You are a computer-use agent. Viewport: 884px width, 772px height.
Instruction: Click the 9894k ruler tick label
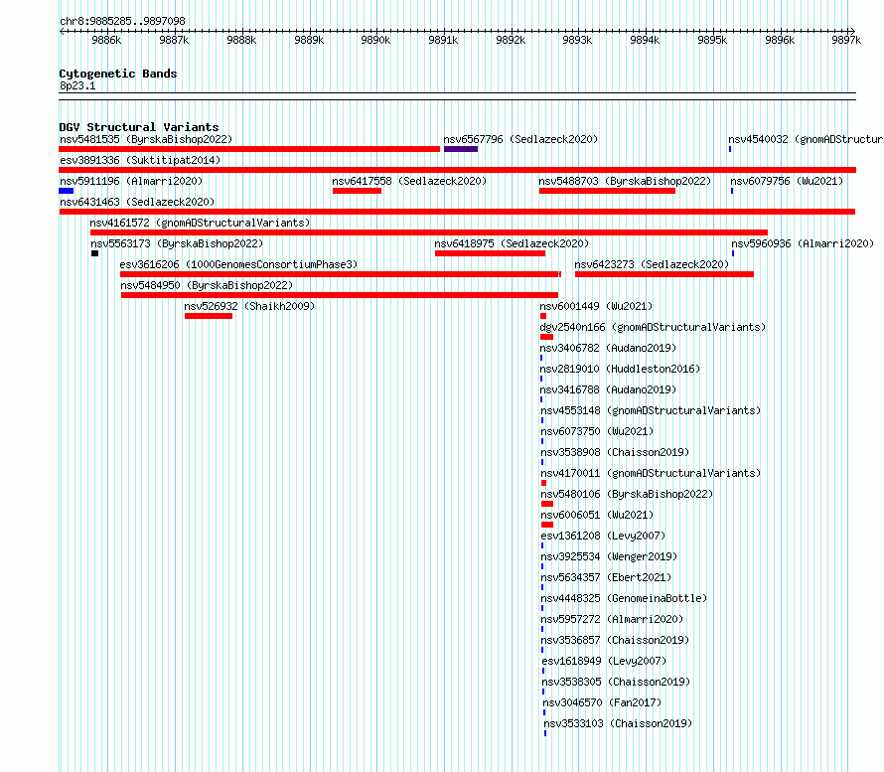(x=645, y=40)
